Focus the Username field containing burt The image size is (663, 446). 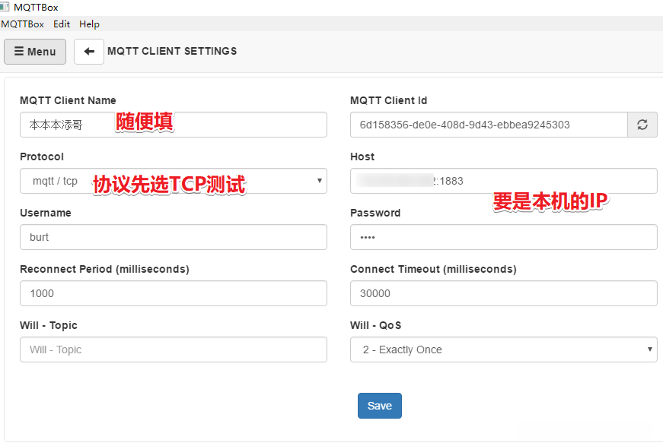(x=174, y=237)
